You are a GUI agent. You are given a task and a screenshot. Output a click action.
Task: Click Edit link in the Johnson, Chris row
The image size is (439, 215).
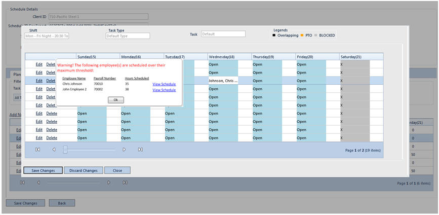point(39,81)
